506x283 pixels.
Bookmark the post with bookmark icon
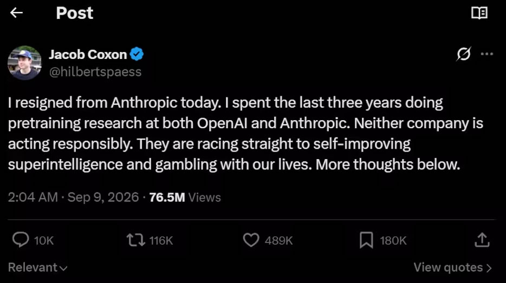tap(366, 240)
